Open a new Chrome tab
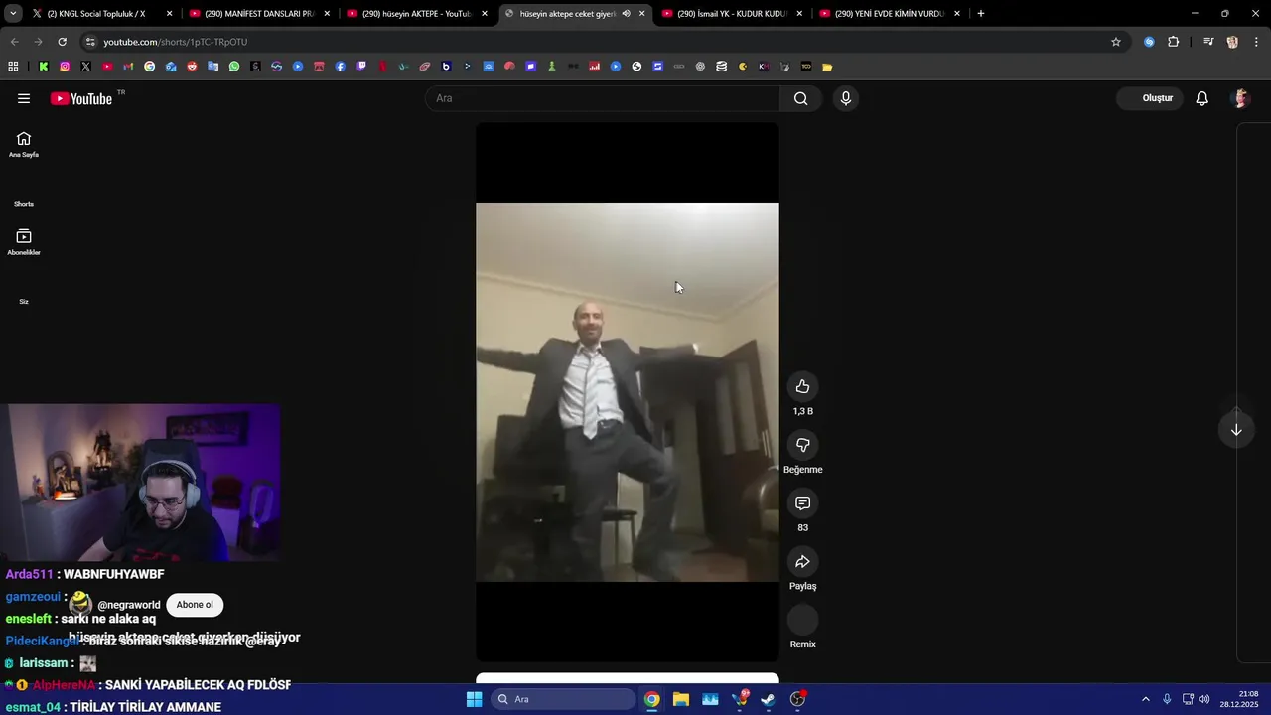1271x715 pixels. tap(981, 14)
